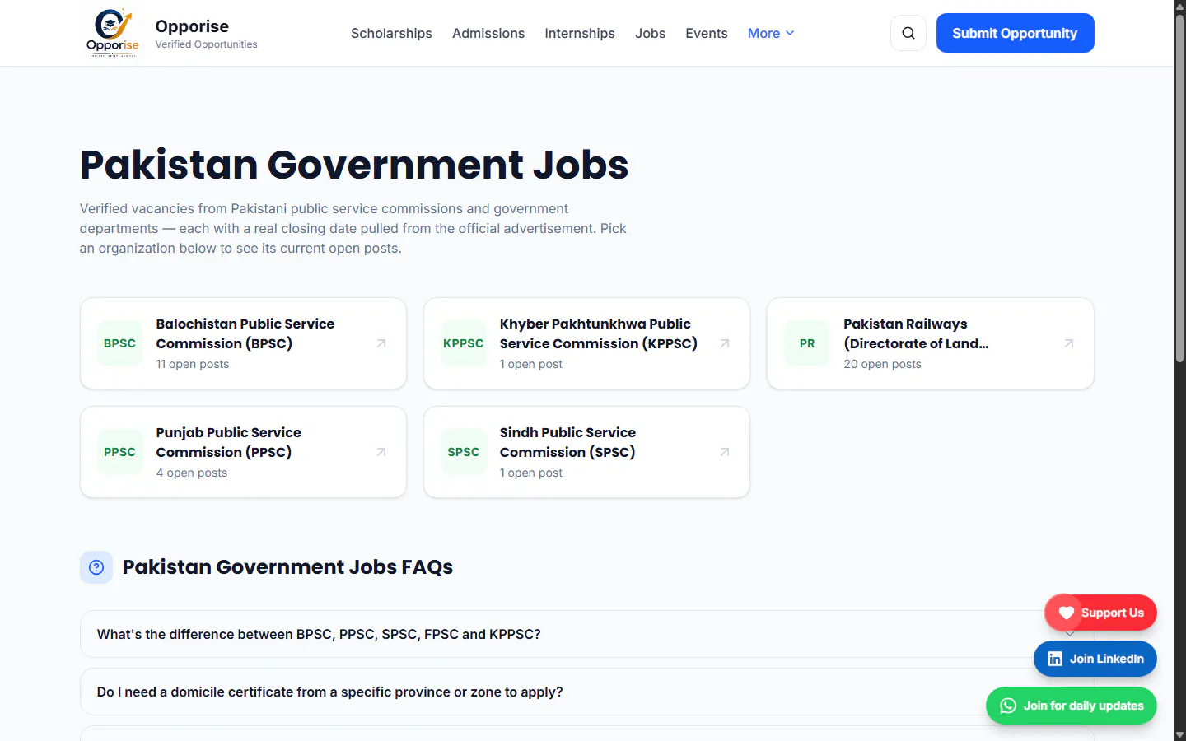Click the arrow icon on Khyber Pakhtunkhwa card

(x=725, y=343)
